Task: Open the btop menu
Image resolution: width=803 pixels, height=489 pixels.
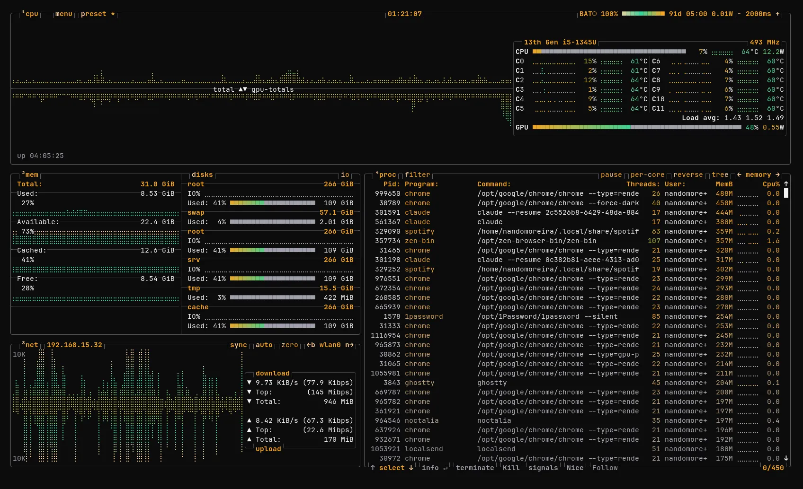Action: click(x=64, y=14)
